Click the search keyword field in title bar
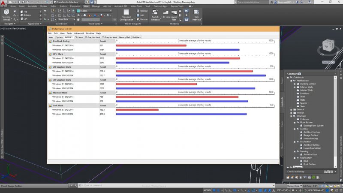 253,2
